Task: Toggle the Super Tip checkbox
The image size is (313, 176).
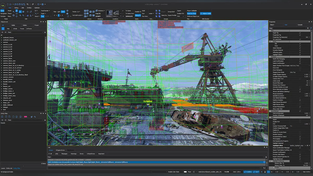Action: point(300,33)
